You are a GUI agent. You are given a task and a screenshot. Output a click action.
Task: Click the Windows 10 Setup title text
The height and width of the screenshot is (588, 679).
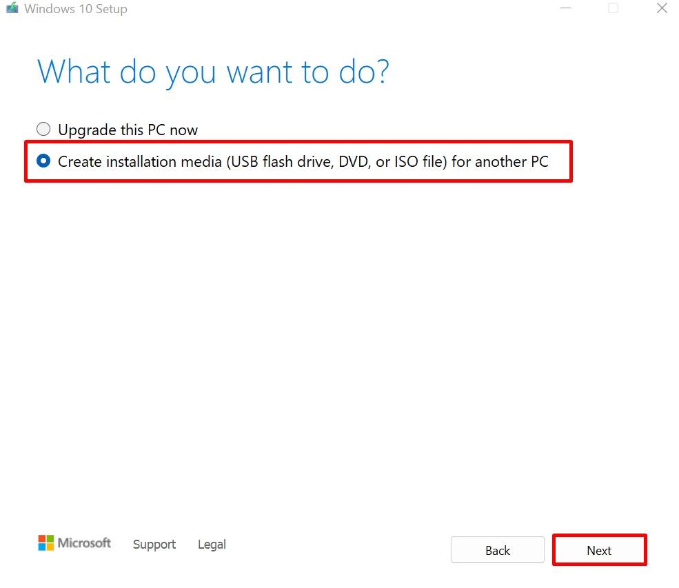click(x=76, y=9)
